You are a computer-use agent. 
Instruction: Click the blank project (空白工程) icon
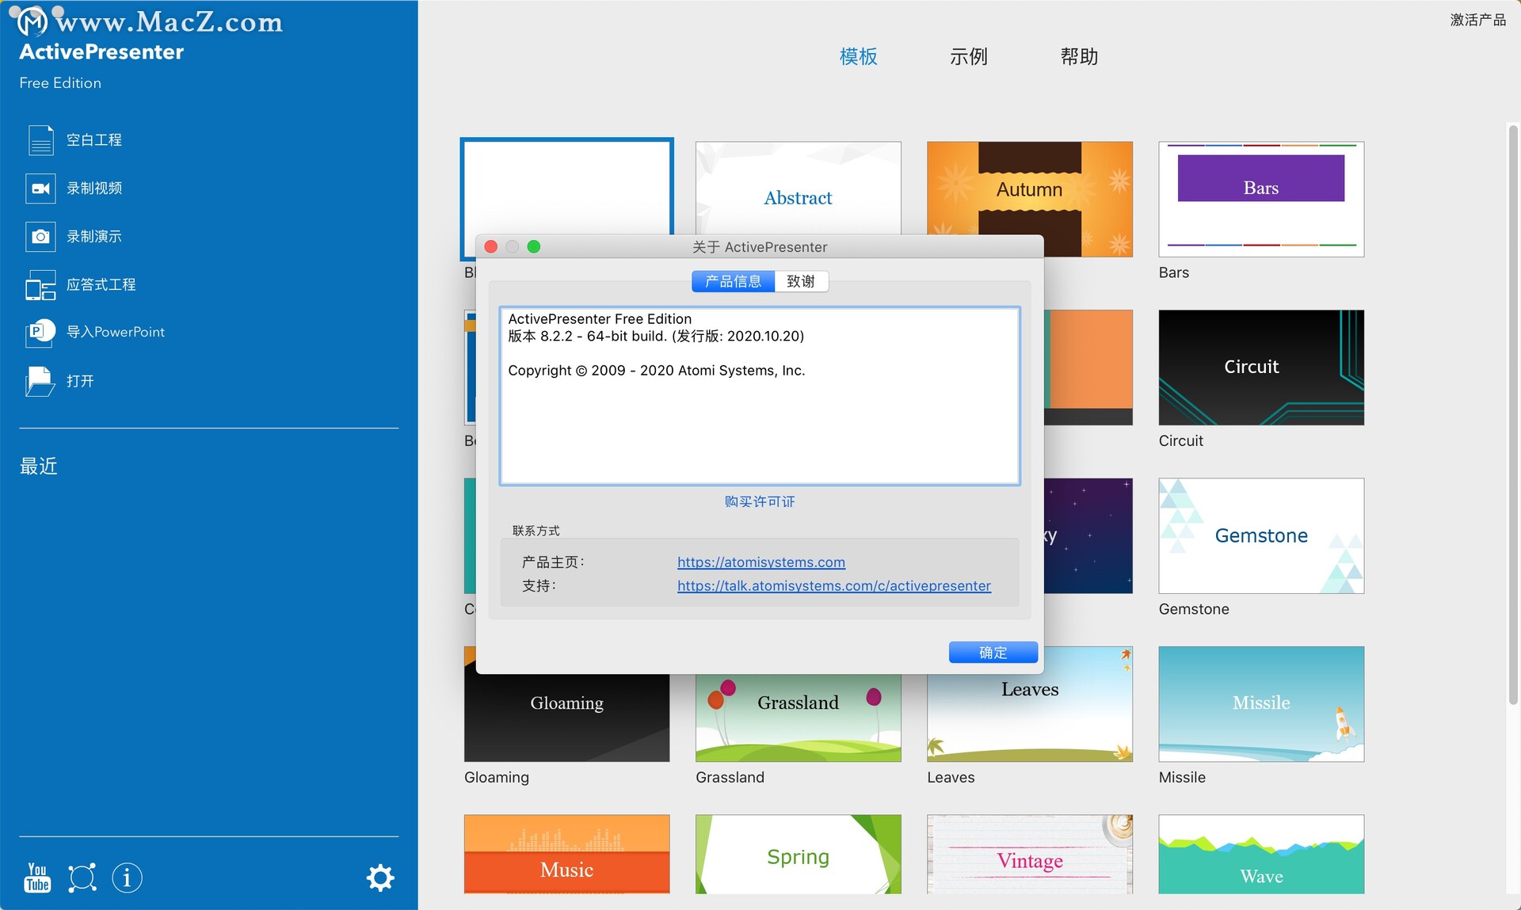[40, 140]
